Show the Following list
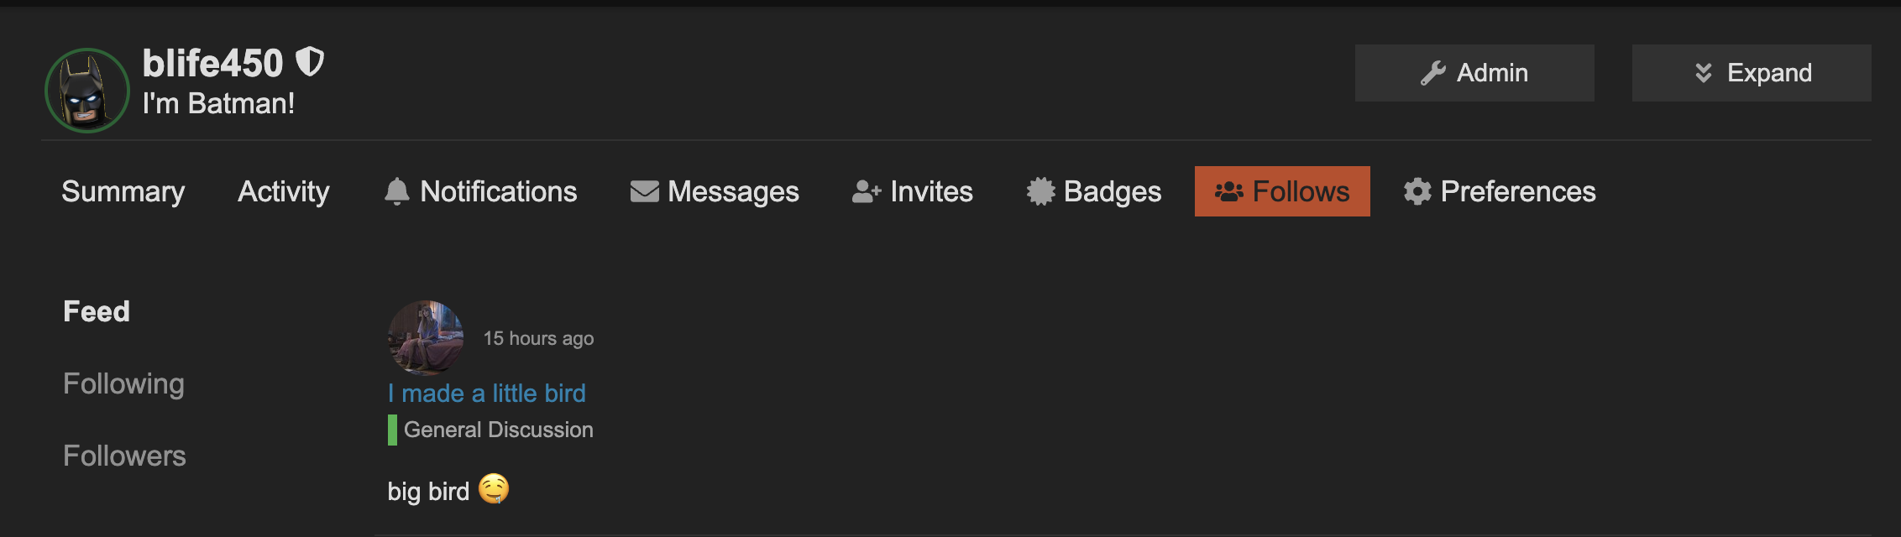The height and width of the screenshot is (537, 1901). tap(123, 383)
